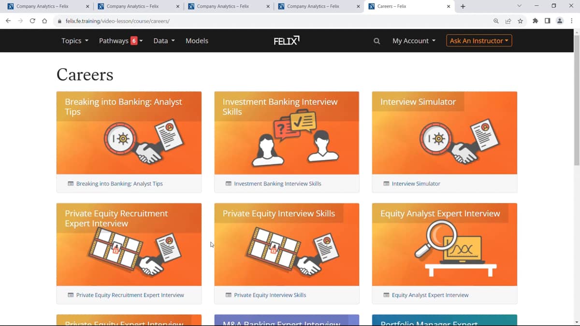Open Chrome three-dot menu
The image size is (580, 326).
point(572,21)
